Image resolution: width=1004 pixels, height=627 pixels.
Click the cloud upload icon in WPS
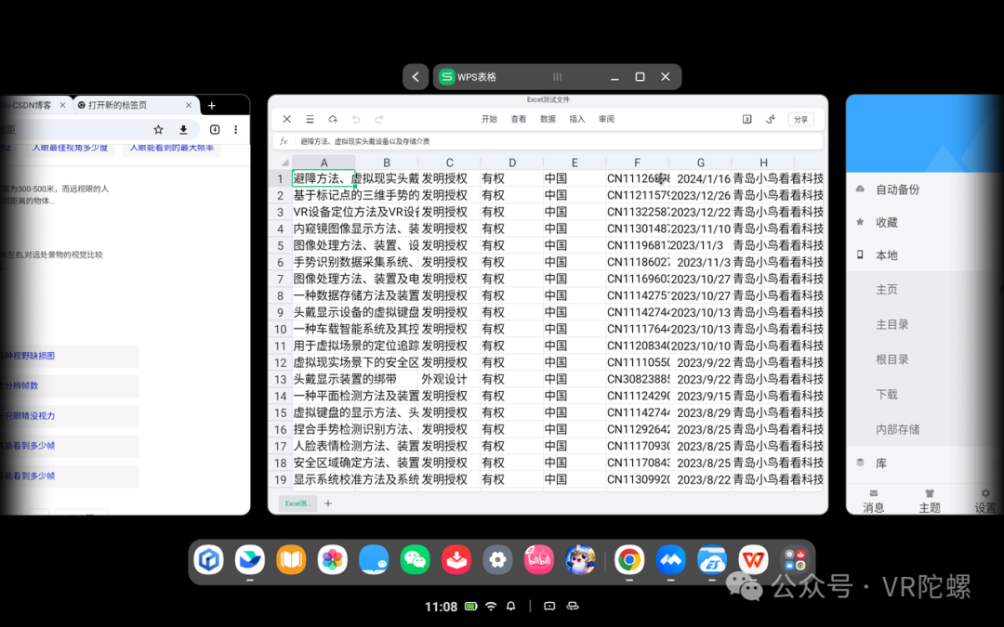pos(333,119)
